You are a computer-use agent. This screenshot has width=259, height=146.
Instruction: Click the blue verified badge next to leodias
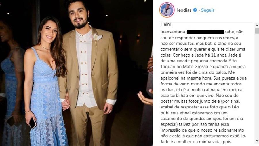click(195, 10)
